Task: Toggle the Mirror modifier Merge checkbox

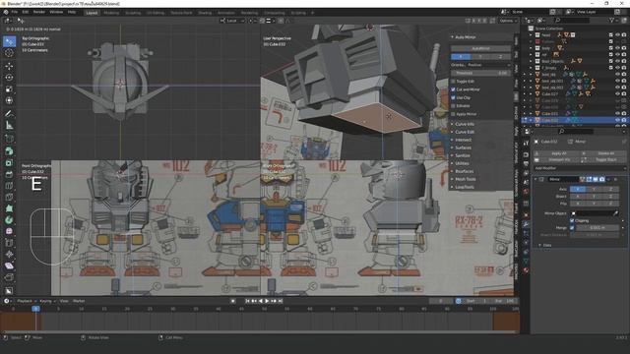Action: pos(572,228)
